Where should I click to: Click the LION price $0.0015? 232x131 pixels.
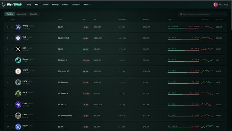pos(62,105)
